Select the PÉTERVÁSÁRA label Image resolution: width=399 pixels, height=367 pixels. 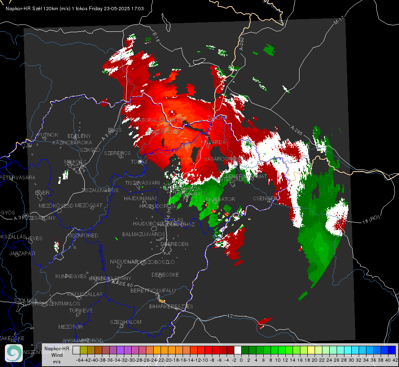18,177
